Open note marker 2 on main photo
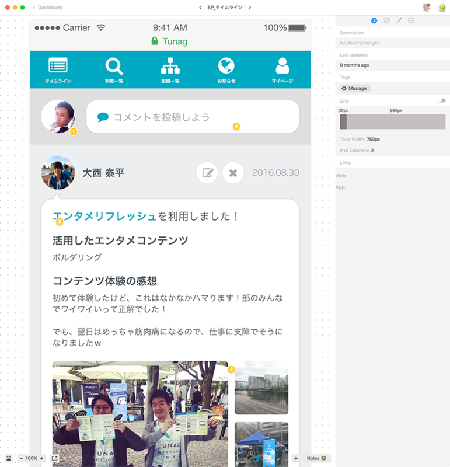Image resolution: width=450 pixels, height=467 pixels. [x=231, y=370]
